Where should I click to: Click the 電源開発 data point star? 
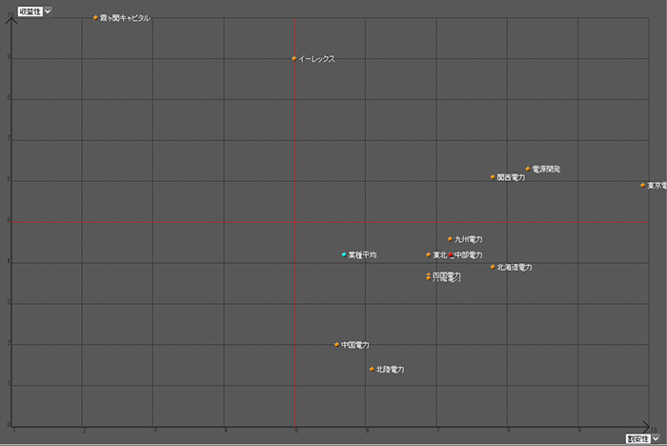528,169
